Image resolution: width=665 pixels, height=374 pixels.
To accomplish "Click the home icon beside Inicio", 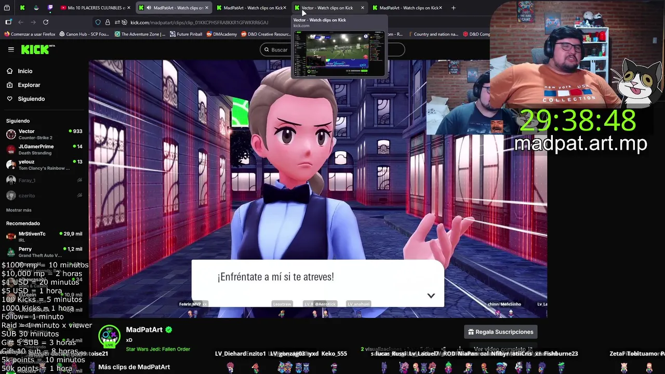I will click(x=9, y=71).
